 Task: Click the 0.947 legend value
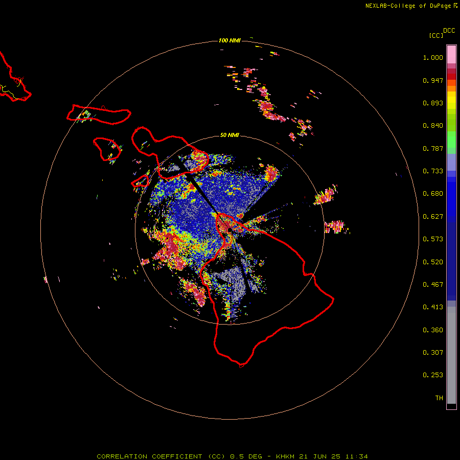pyautogui.click(x=433, y=80)
